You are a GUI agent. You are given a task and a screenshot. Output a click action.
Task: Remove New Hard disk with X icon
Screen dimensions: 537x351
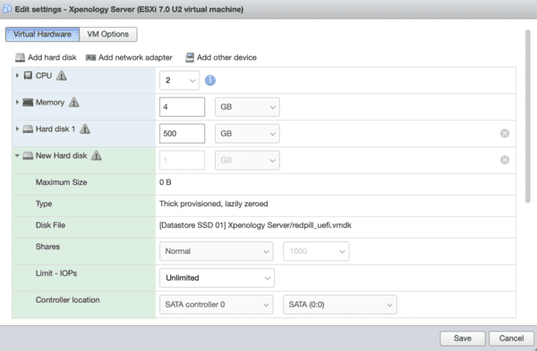(x=505, y=160)
